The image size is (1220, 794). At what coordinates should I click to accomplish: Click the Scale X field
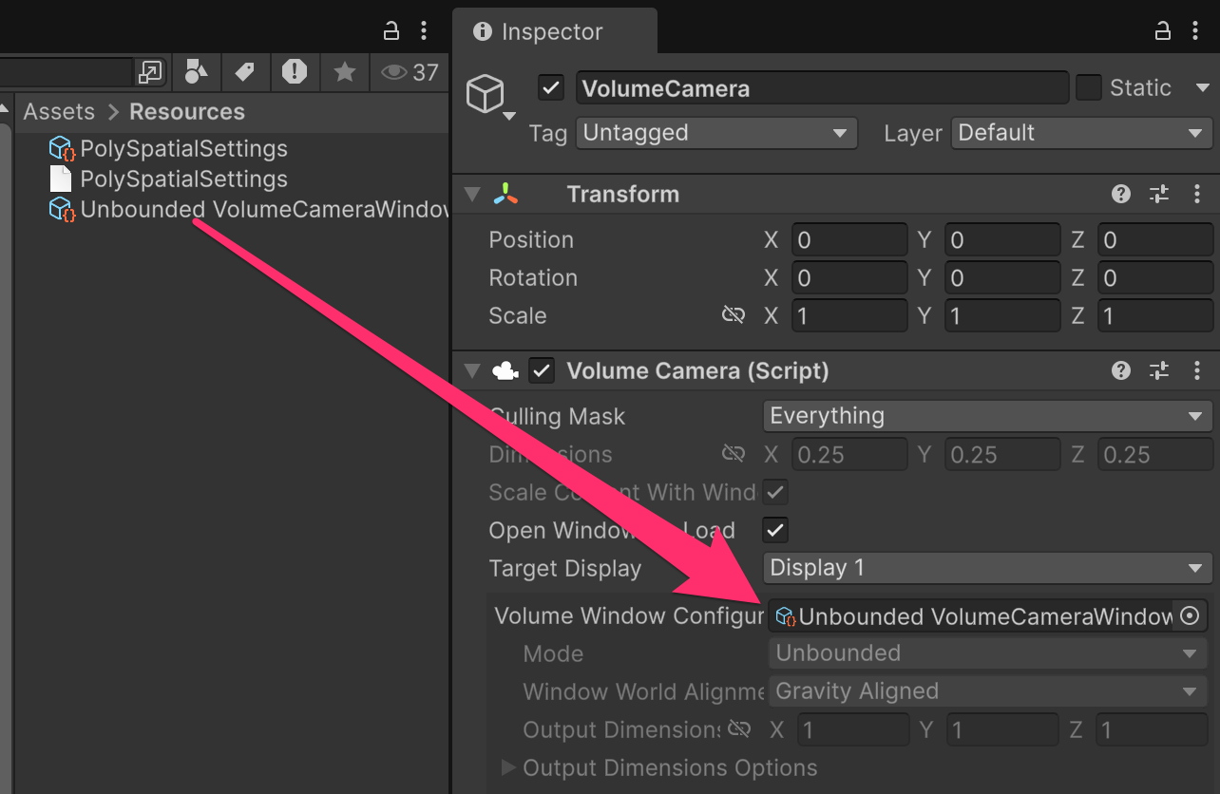849,315
